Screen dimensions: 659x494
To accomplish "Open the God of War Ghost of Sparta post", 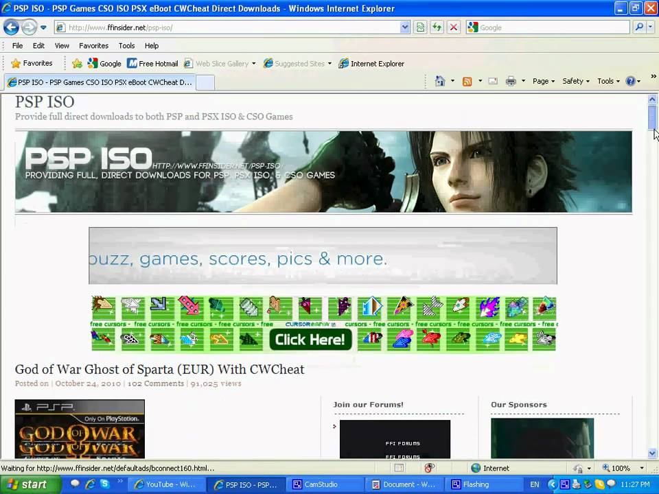I will point(160,369).
